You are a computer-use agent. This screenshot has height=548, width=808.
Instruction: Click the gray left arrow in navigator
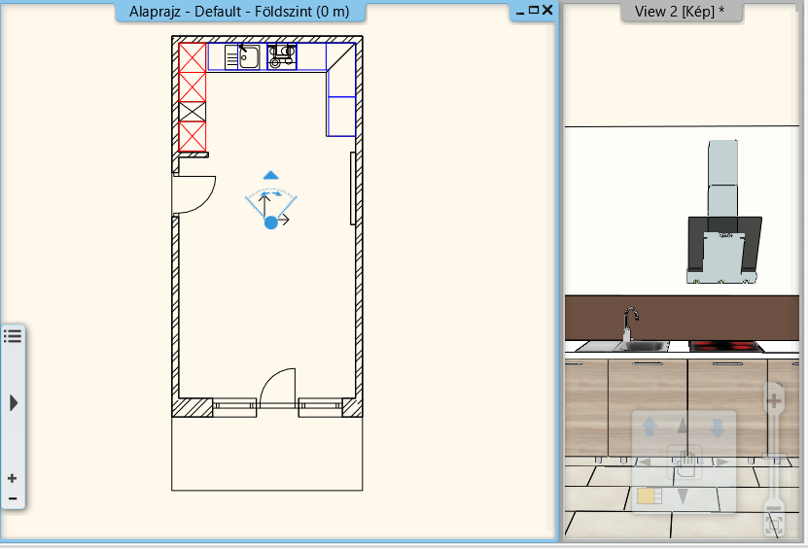644,462
